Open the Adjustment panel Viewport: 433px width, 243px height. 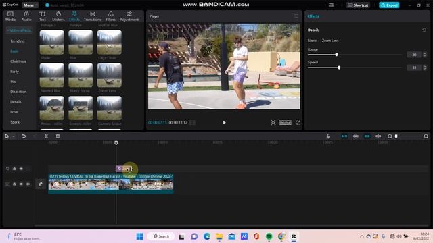click(129, 16)
